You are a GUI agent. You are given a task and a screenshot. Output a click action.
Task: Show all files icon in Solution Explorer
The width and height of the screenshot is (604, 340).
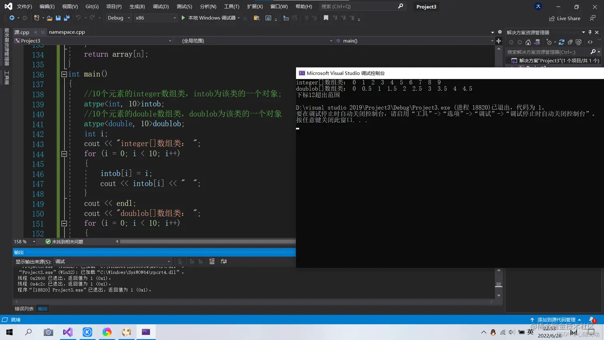click(578, 42)
